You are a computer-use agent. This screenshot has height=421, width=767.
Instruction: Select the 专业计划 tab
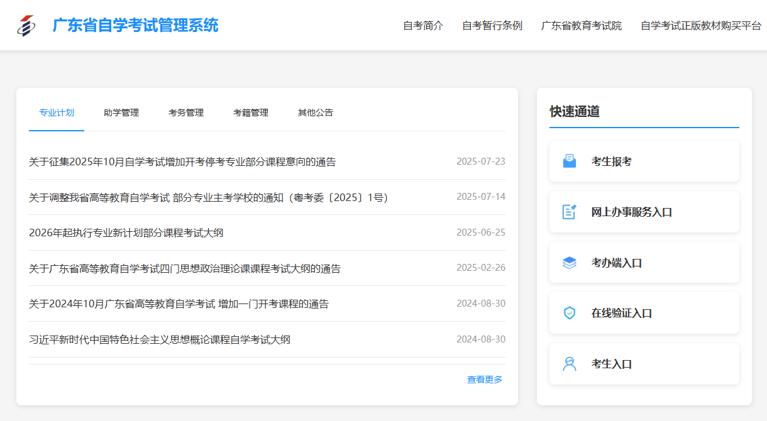[57, 113]
